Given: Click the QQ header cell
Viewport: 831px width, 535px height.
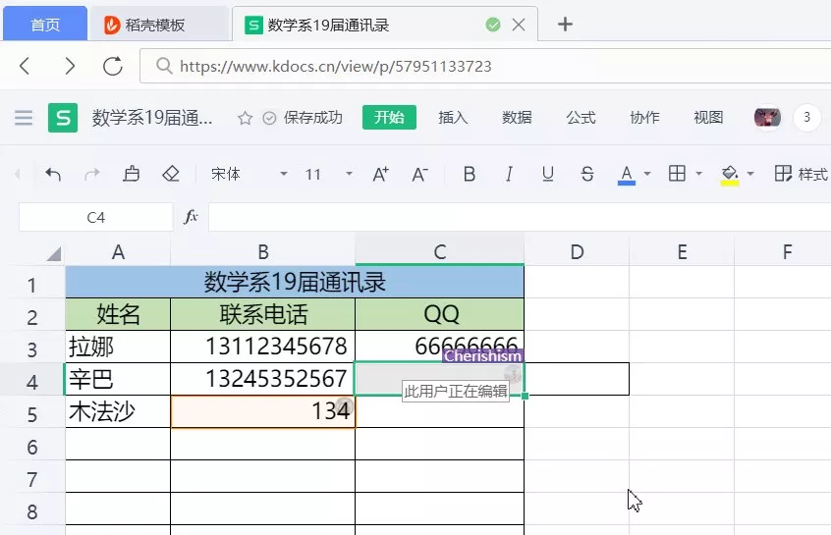Looking at the screenshot, I should [x=440, y=314].
